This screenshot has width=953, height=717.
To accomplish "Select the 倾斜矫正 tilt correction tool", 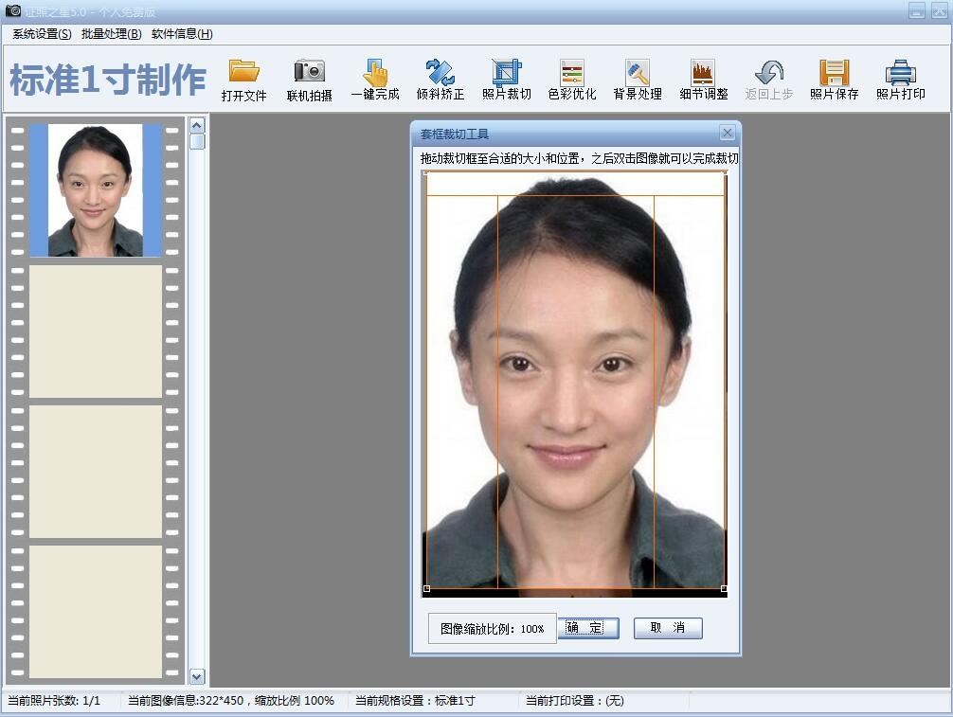I will click(441, 79).
